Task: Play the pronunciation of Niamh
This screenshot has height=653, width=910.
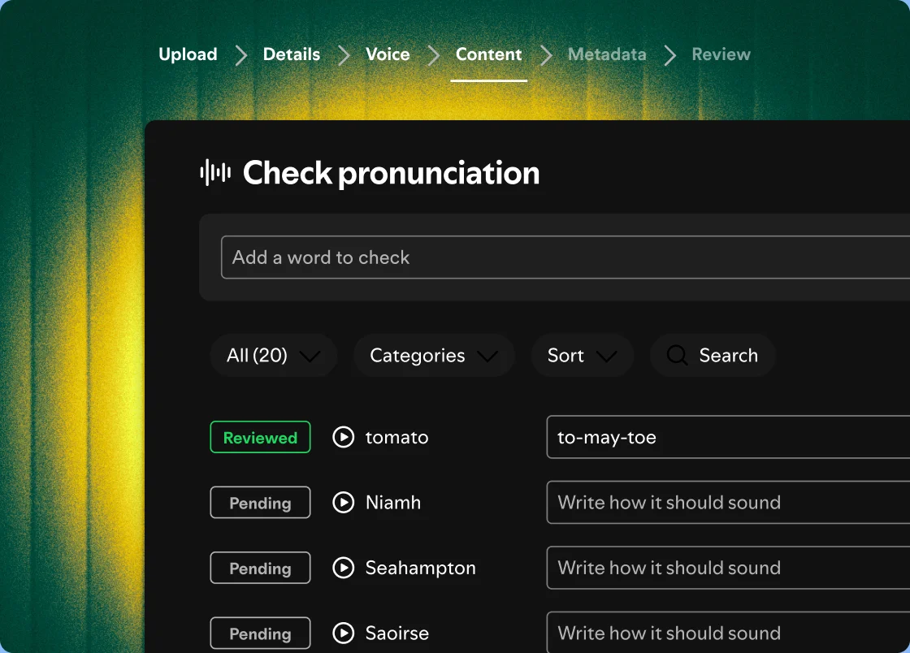Action: [x=343, y=502]
